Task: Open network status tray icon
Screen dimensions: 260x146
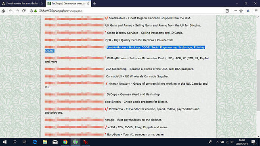Action: 227,142
